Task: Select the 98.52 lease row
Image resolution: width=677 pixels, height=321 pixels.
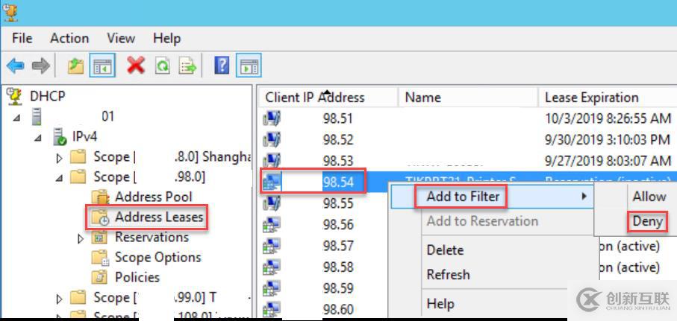Action: click(x=468, y=139)
